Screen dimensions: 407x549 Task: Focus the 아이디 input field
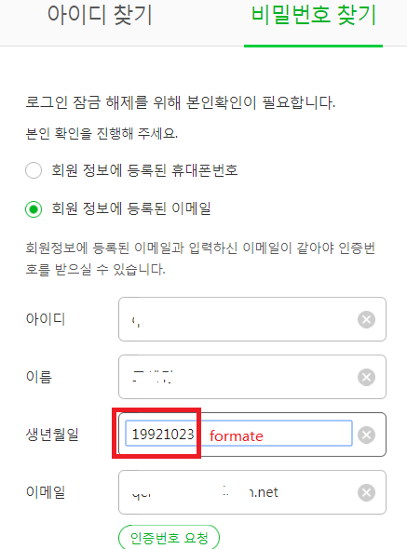tap(252, 319)
